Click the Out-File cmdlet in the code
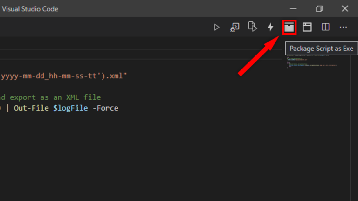 [31, 108]
